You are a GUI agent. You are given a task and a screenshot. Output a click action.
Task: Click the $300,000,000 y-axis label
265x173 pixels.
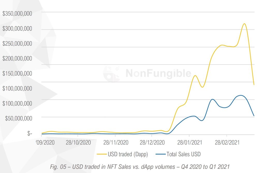[x=17, y=29]
